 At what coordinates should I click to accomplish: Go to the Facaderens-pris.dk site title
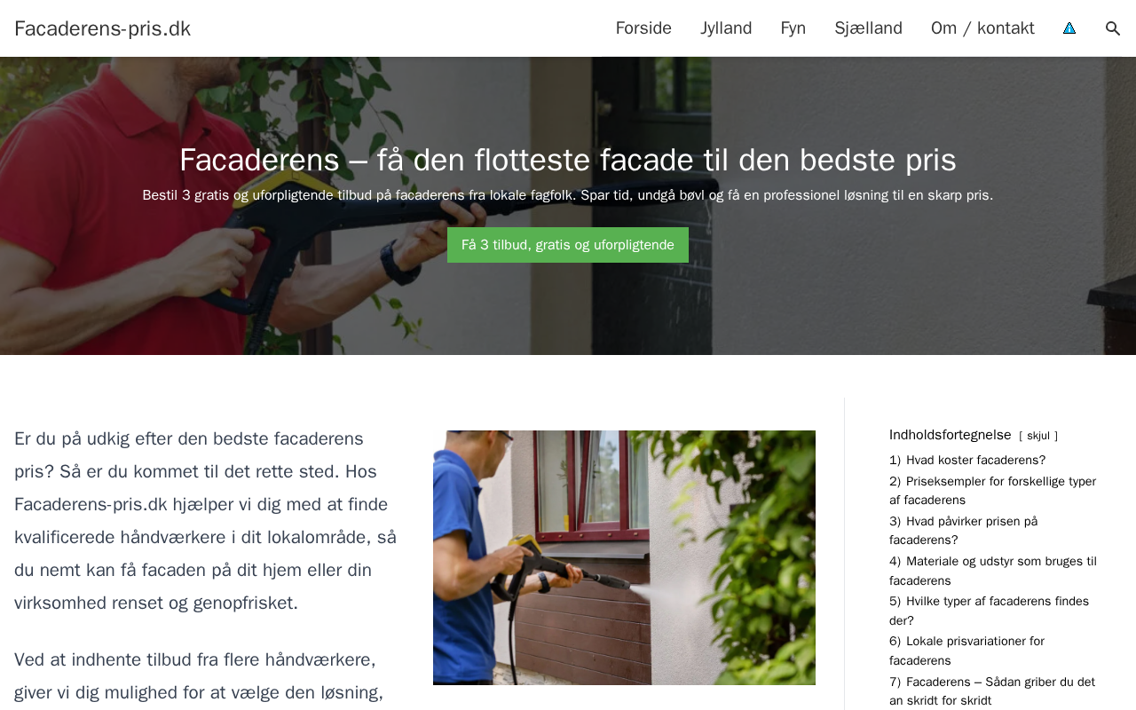103,28
